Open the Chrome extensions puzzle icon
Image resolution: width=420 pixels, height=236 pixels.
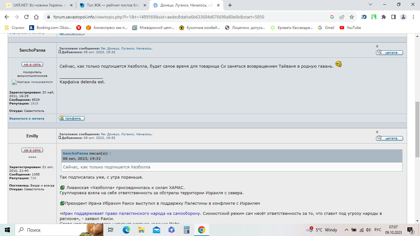click(383, 17)
